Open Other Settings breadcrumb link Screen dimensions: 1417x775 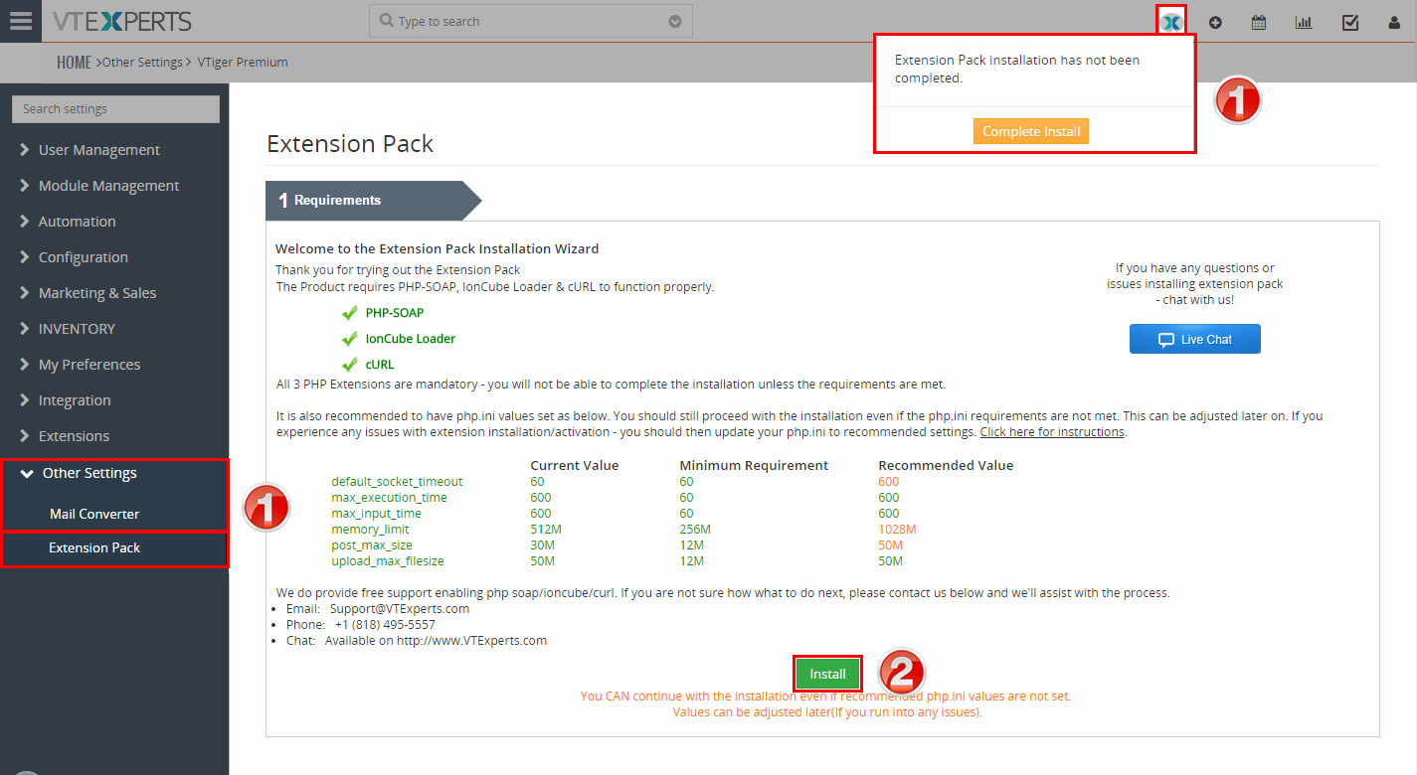142,62
